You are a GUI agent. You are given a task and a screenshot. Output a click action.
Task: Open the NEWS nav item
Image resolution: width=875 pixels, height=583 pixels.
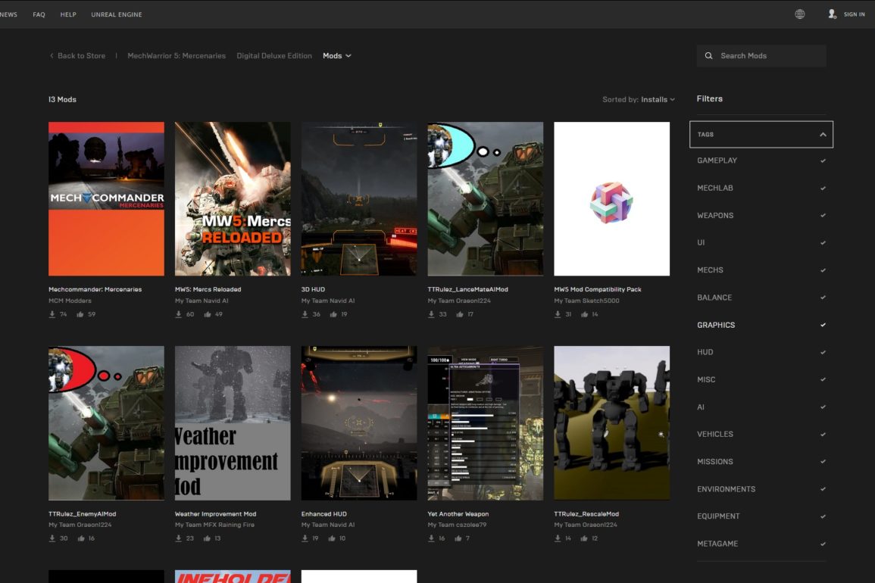pyautogui.click(x=8, y=14)
